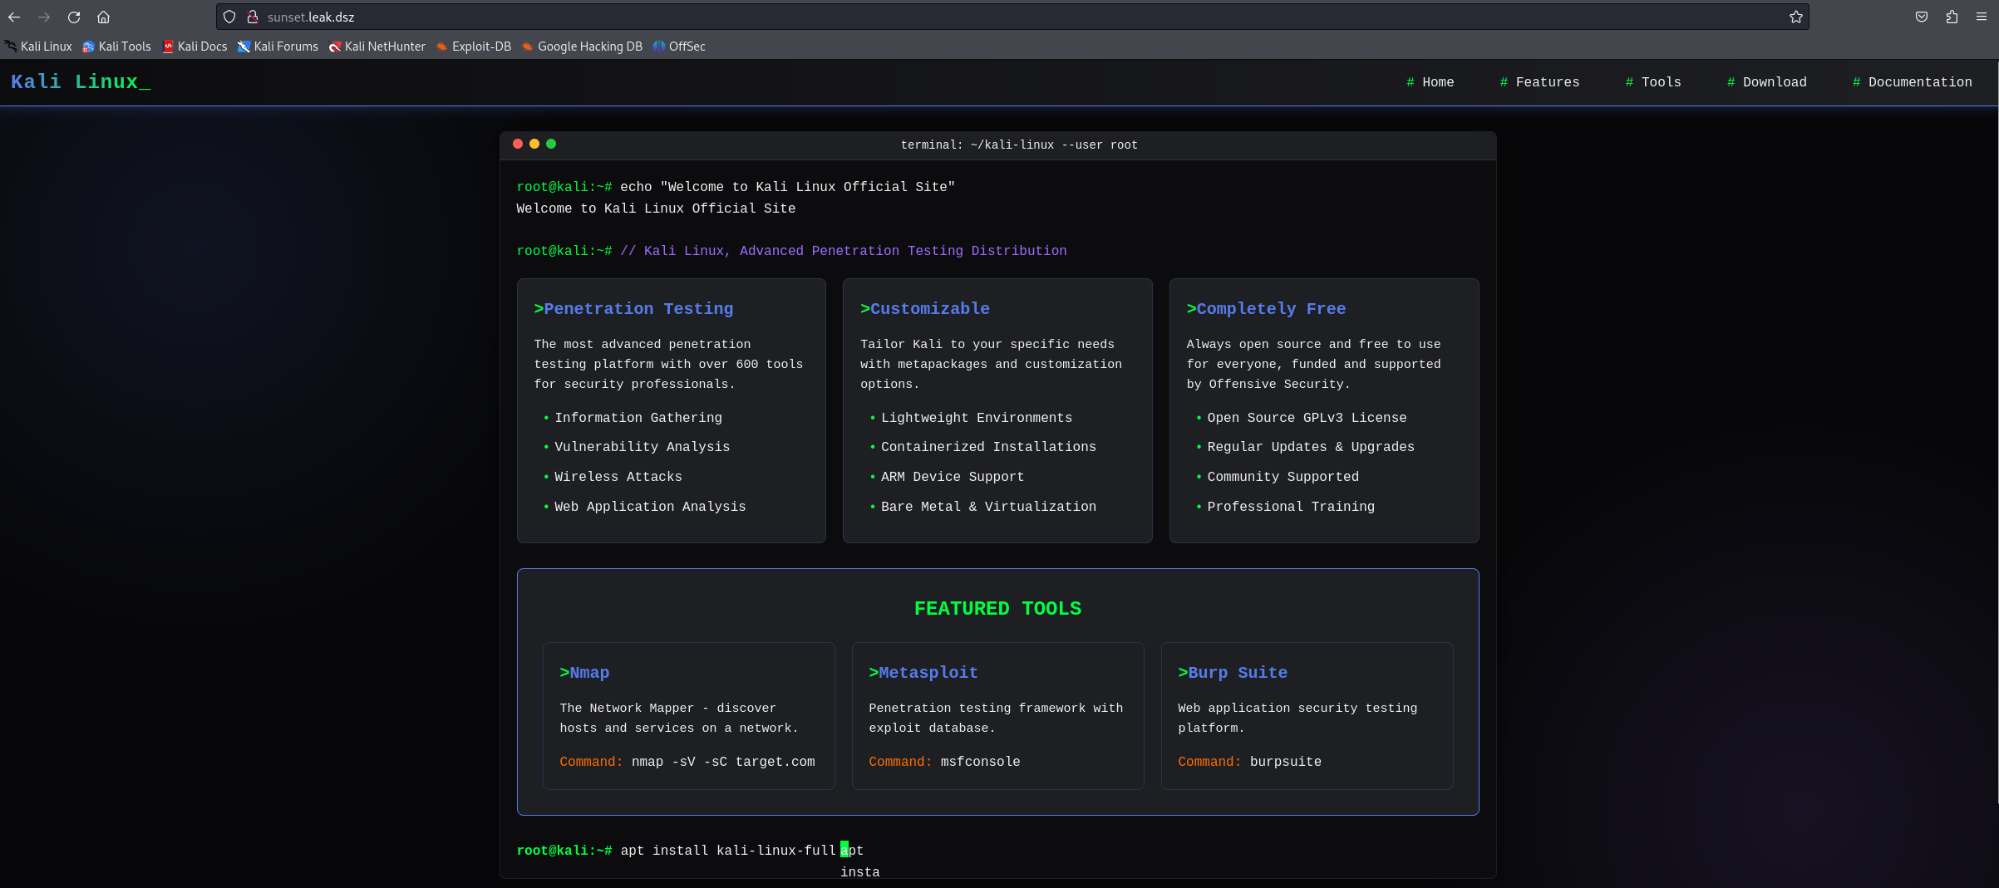
Task: Open the Firefox hamburger menu
Action: coord(1982,17)
